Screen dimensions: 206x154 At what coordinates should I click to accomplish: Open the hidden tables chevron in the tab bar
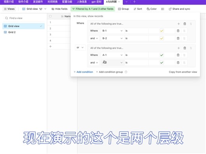[x=126, y=2]
